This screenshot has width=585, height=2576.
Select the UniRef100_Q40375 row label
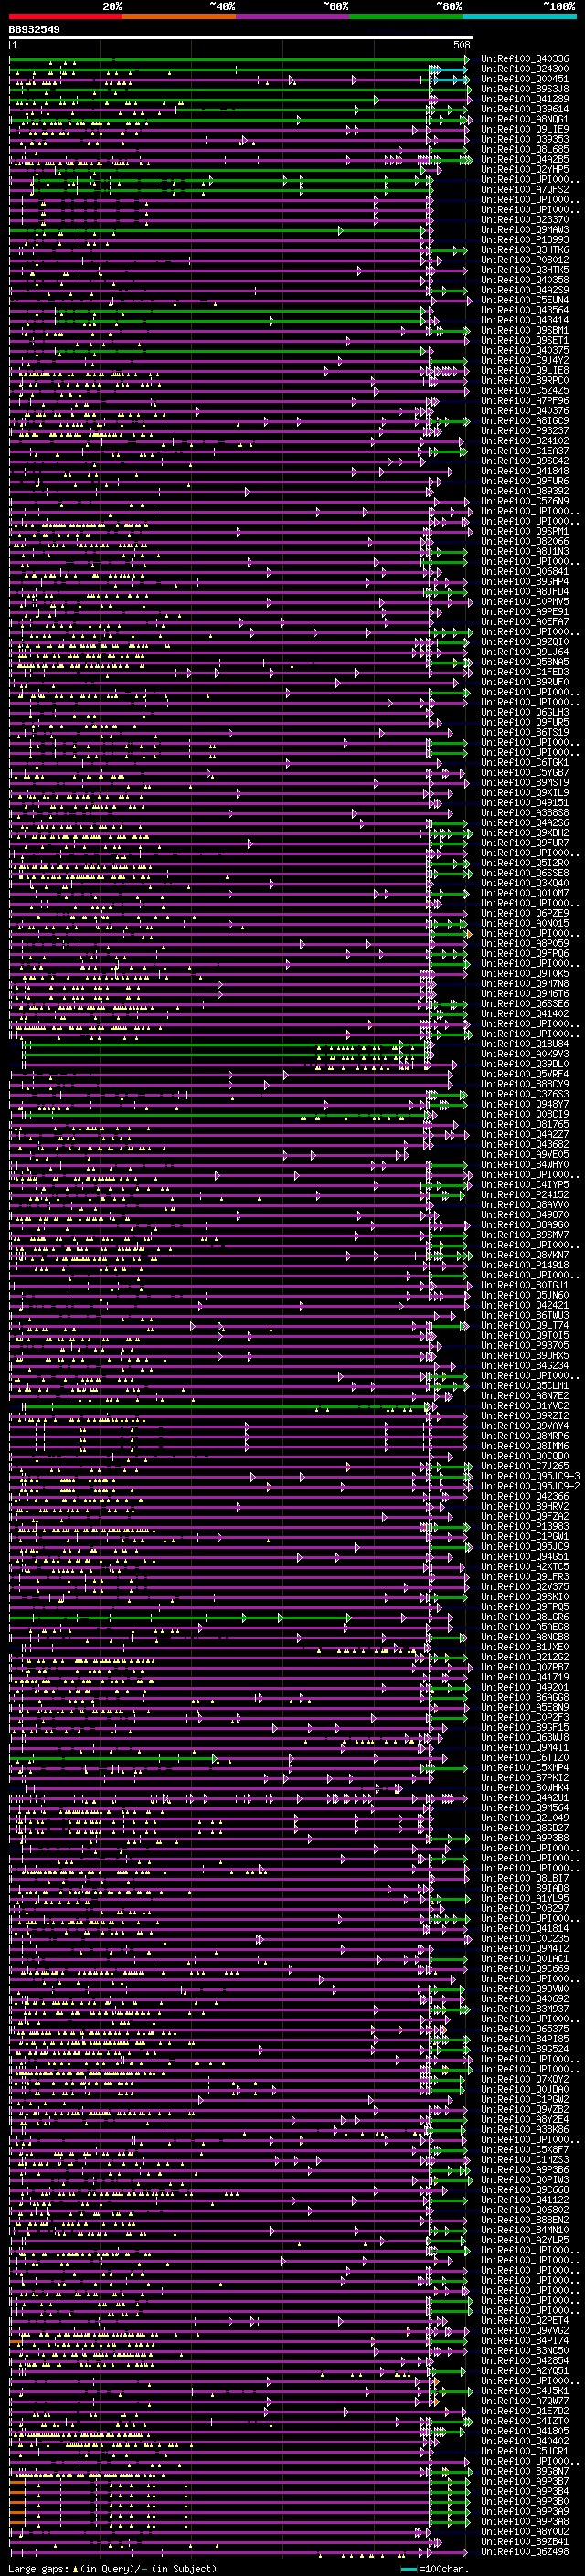525,350
